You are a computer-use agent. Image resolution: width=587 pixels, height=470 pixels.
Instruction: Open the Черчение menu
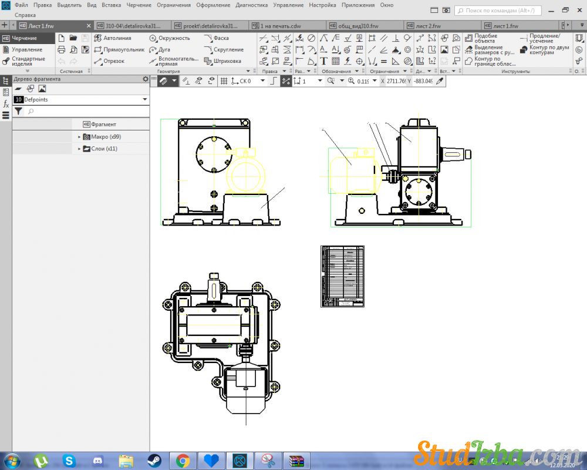(139, 5)
